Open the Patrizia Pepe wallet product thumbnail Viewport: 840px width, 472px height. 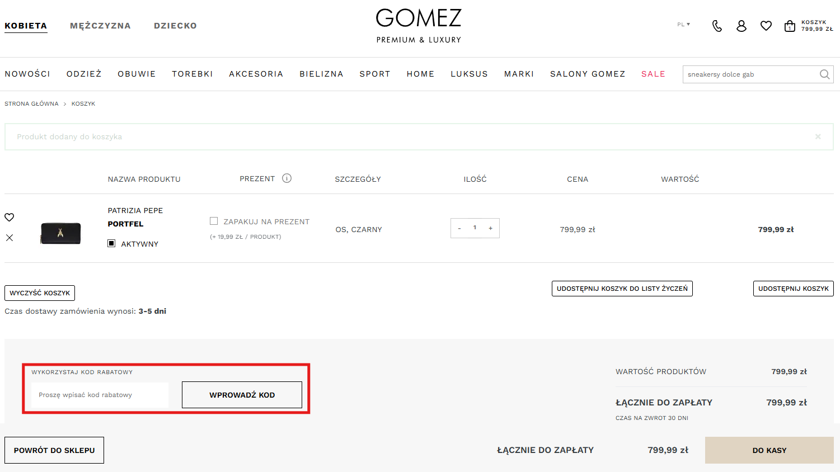(x=60, y=233)
